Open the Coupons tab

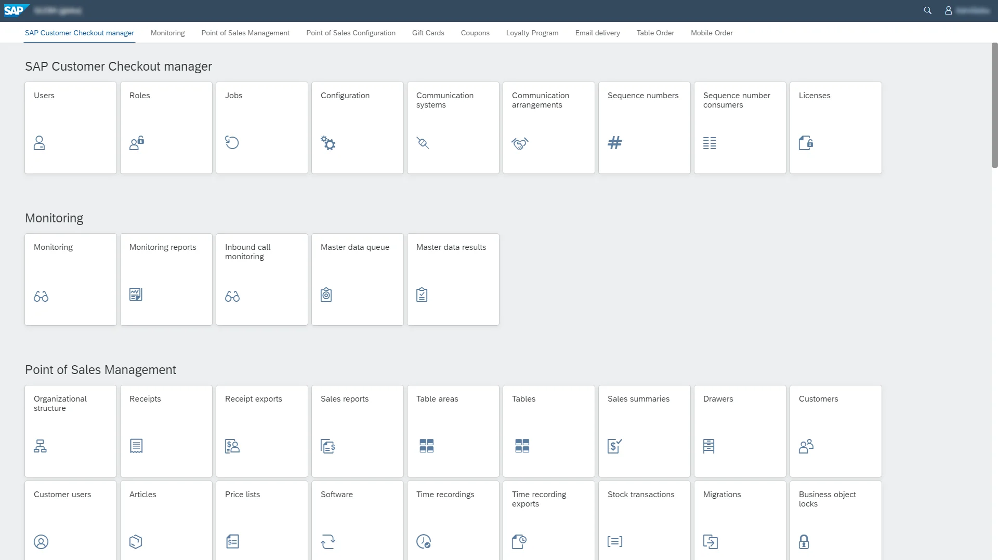(x=475, y=33)
